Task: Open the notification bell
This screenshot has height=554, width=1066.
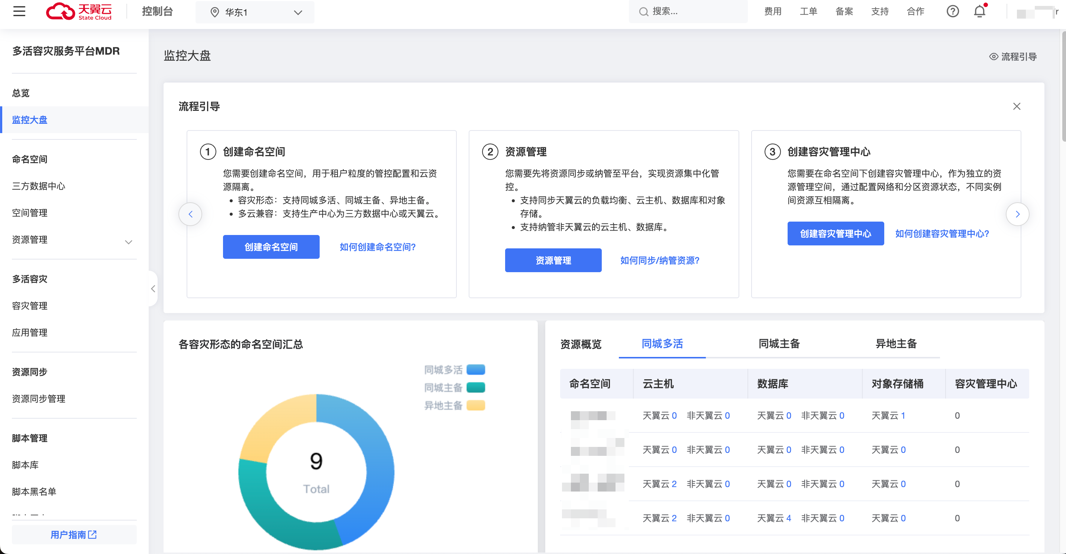Action: coord(979,11)
